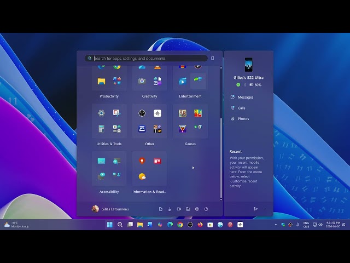Toggle the phone panel button beside search
Screen dimensions: 350x263
point(213,59)
